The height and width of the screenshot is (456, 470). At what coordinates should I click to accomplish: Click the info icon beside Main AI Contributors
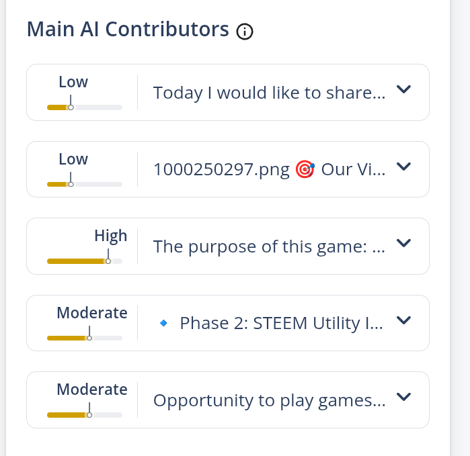point(245,32)
